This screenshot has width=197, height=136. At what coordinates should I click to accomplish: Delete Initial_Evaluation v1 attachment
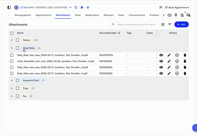(x=185, y=61)
